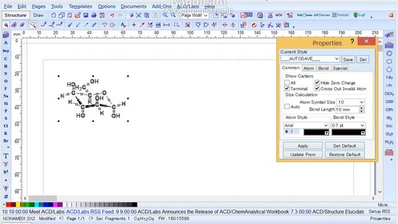
Task: Open the Tools menu
Action: (57, 6)
